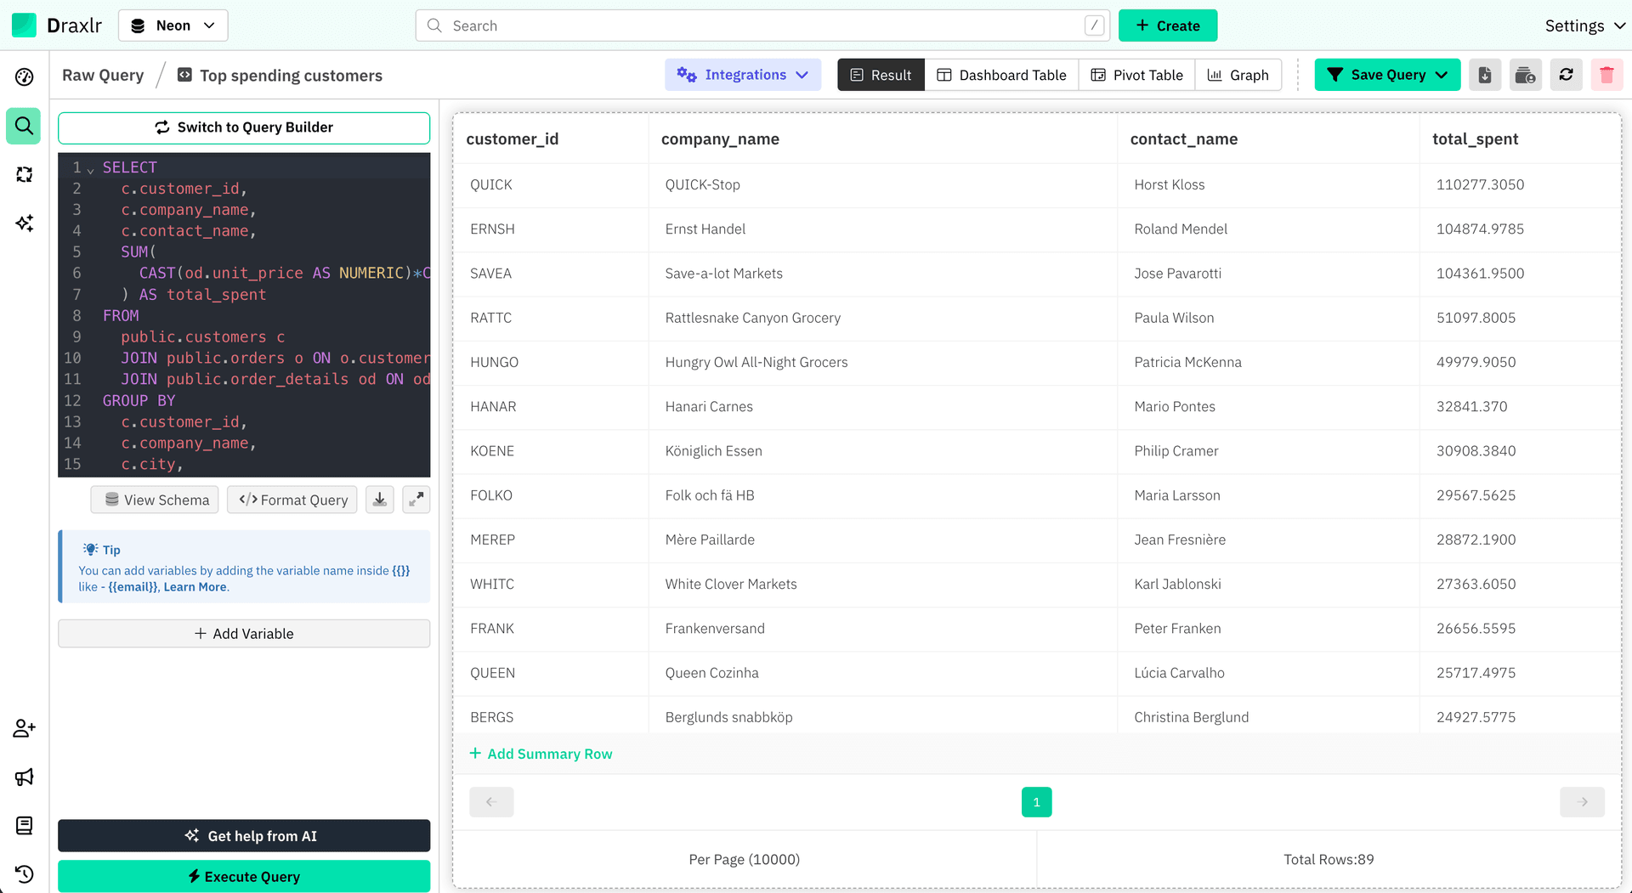Switch to the Graph tab
Viewport: 1632px width, 893px height.
click(x=1238, y=75)
